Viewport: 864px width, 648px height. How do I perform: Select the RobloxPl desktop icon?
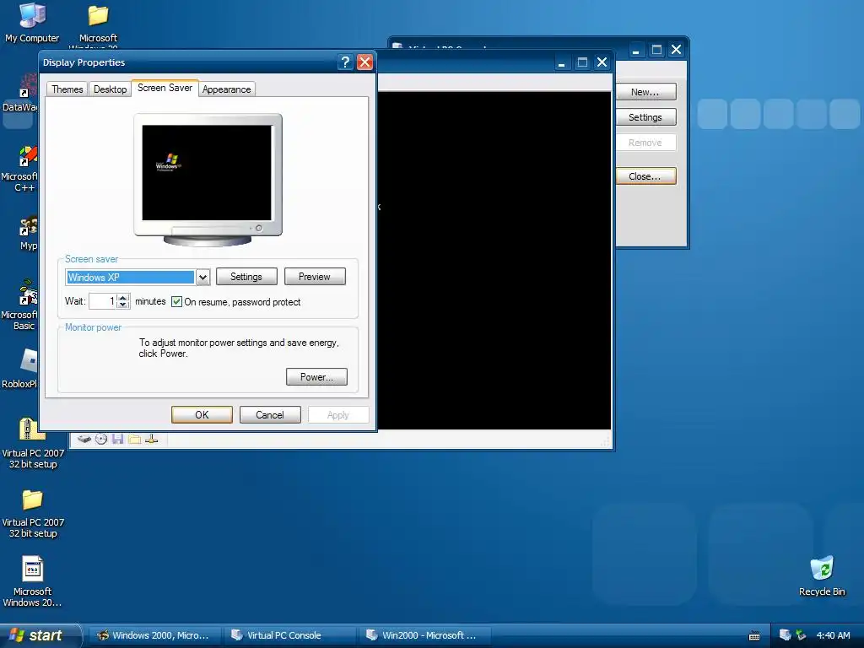pyautogui.click(x=22, y=370)
